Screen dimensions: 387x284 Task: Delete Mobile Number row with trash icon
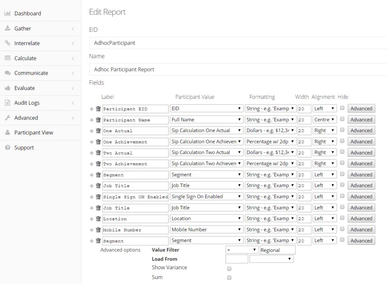click(x=98, y=230)
